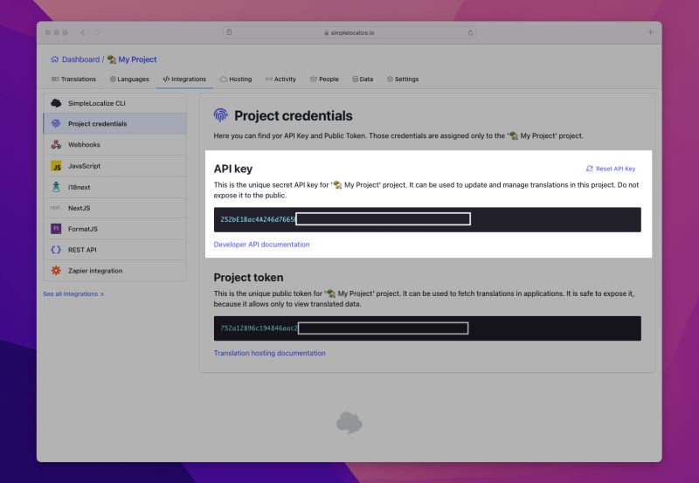This screenshot has height=483, width=699.
Task: Open SimpleLocalize CLI cloud icon
Action: pos(56,103)
